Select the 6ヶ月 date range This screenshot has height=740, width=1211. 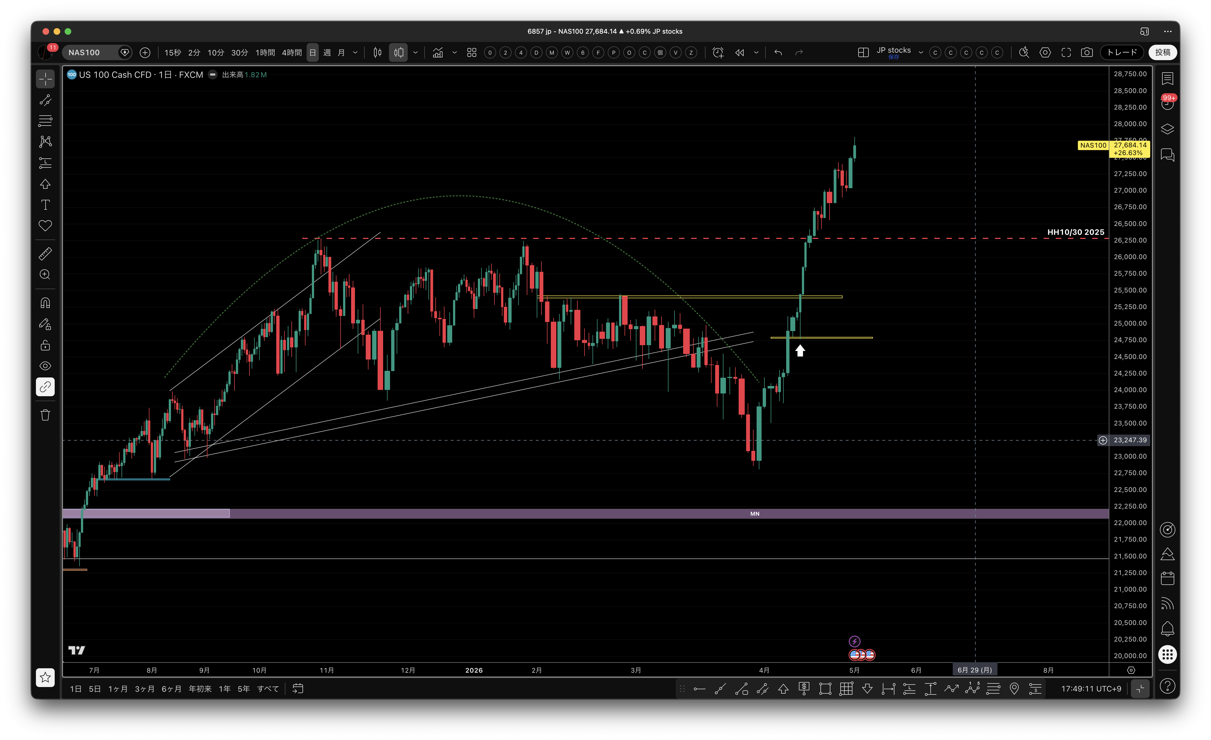[172, 689]
